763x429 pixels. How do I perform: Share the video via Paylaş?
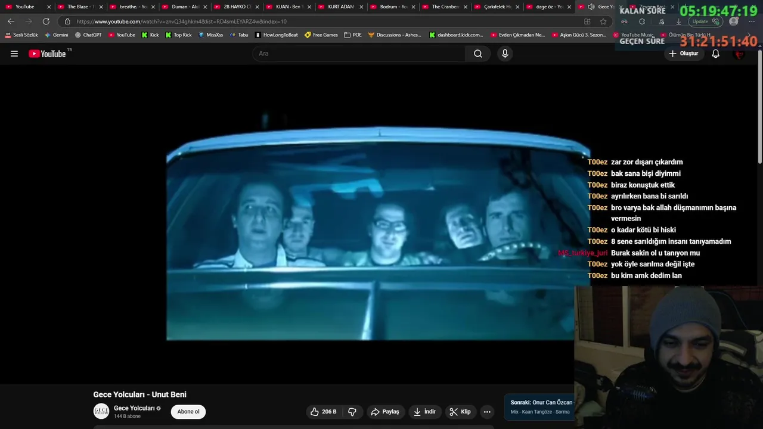pos(384,412)
